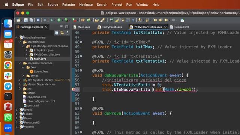The image size is (240, 135).
Task: Click the Back navigation yellow arrow
Action: (x=166, y=20)
